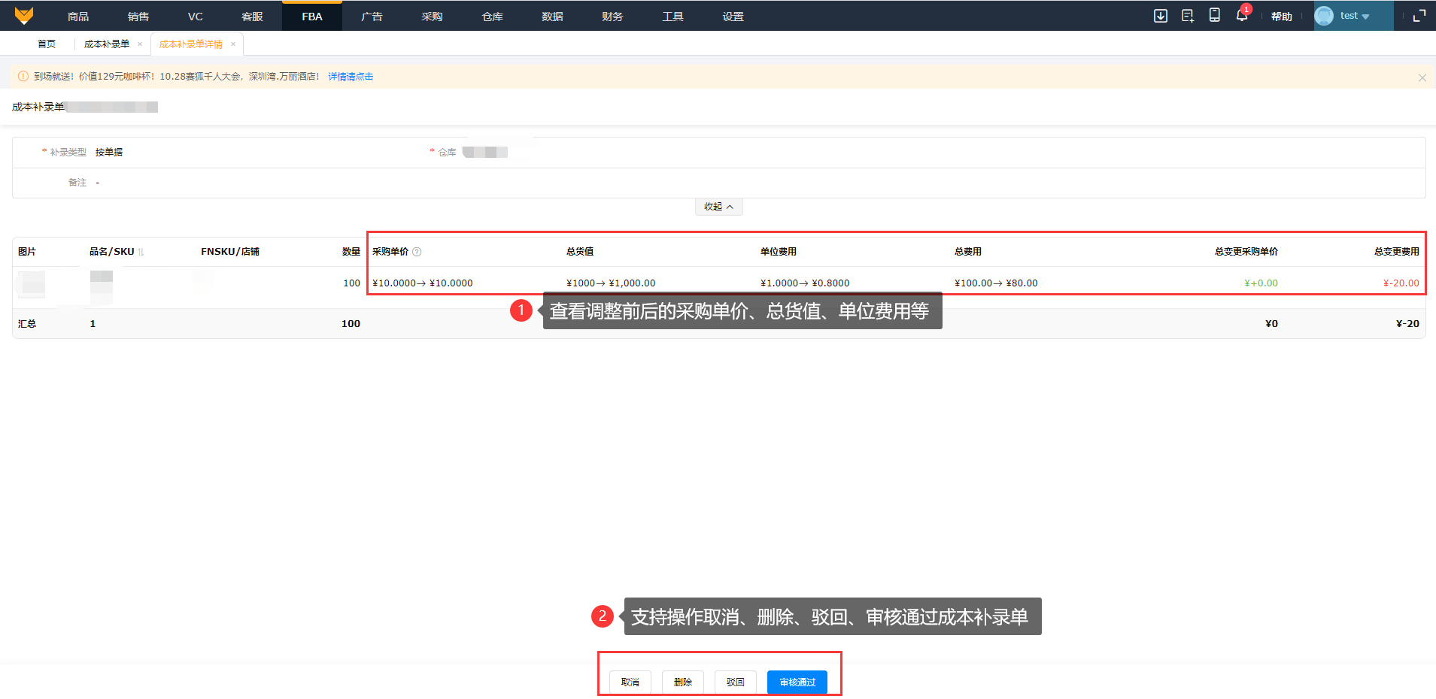This screenshot has width=1436, height=699.
Task: Click the 详情请点击 link
Action: (351, 77)
